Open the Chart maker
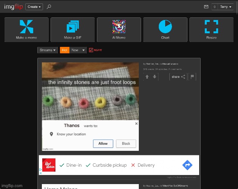Screen dimensions: 238x189 tap(165, 29)
